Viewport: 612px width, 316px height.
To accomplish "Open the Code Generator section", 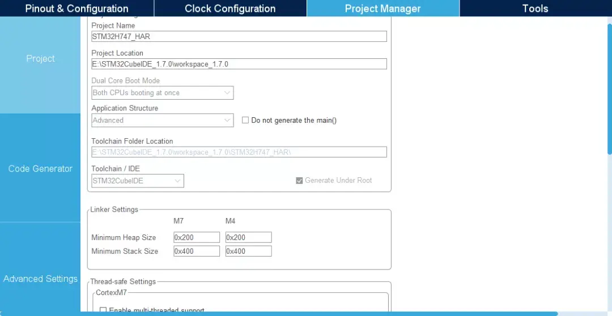I will point(40,169).
